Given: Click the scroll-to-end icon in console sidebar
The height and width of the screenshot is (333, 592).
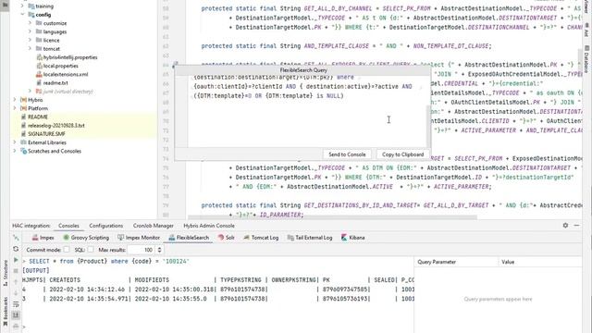Looking at the screenshot, I should tap(16, 314).
